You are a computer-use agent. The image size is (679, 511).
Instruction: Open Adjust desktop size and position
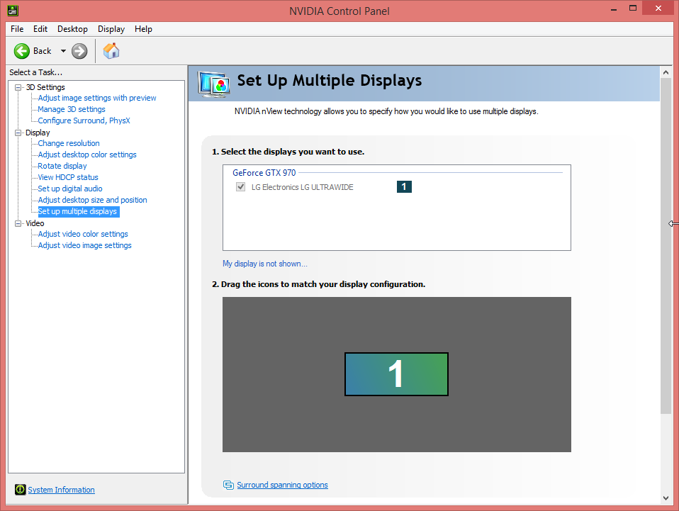click(x=92, y=200)
